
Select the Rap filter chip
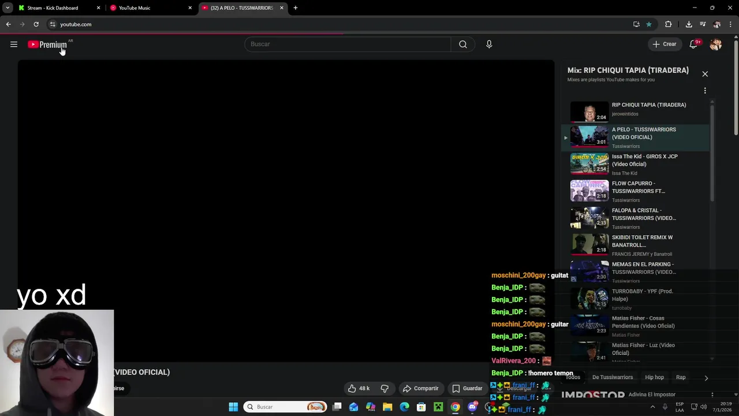tap(681, 377)
